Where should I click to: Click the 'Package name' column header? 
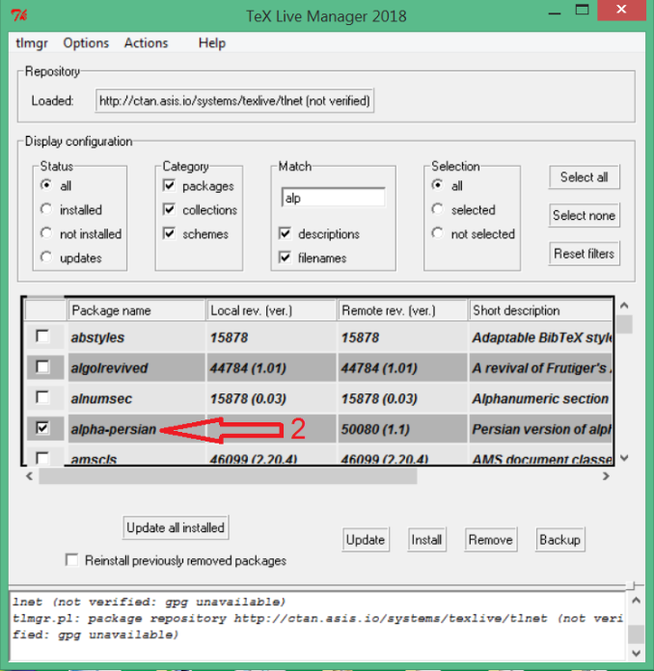pos(137,310)
